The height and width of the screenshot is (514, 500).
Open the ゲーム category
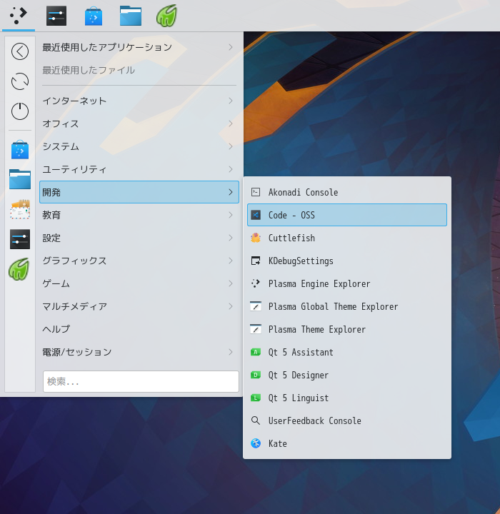pos(139,283)
